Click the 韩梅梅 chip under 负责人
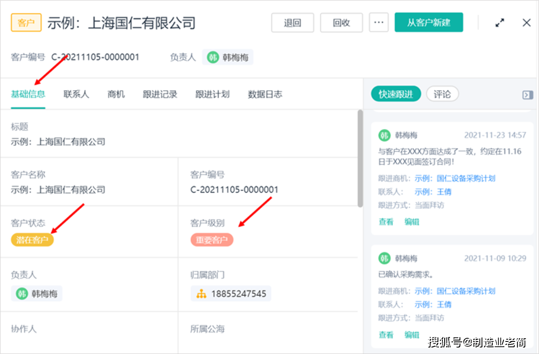 pyautogui.click(x=37, y=294)
